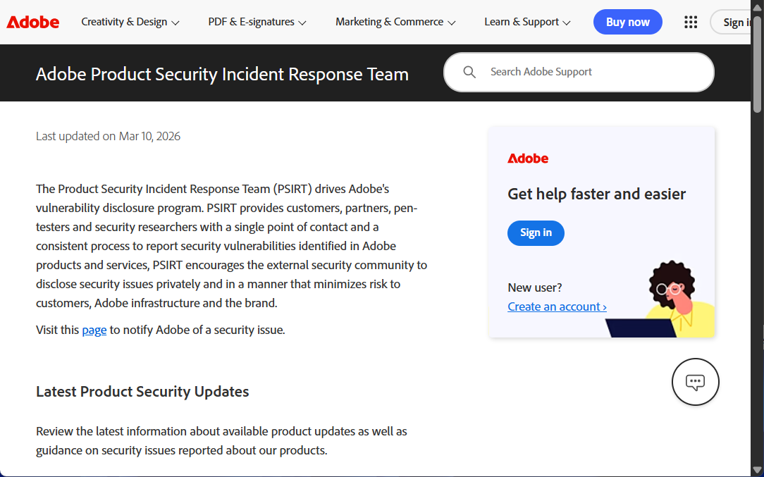Click the Latest Product Security Updates heading
764x477 pixels.
tap(142, 392)
